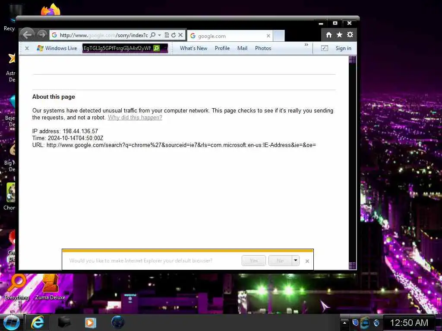Open Profile in Windows Live toolbar
Screen dimensions: 442x331
click(x=222, y=48)
